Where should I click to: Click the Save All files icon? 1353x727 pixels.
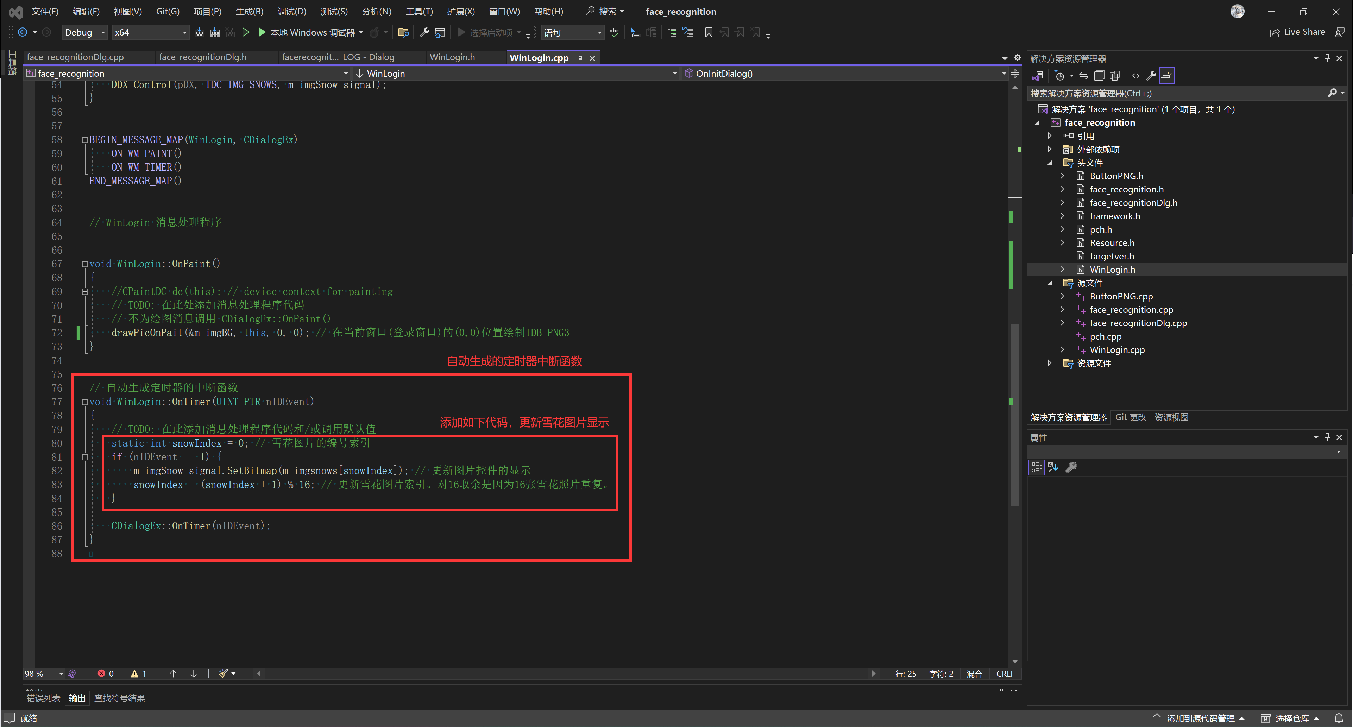[x=215, y=32]
